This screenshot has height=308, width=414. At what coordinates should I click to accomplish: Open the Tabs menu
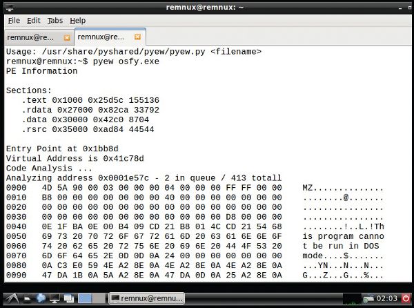point(55,21)
